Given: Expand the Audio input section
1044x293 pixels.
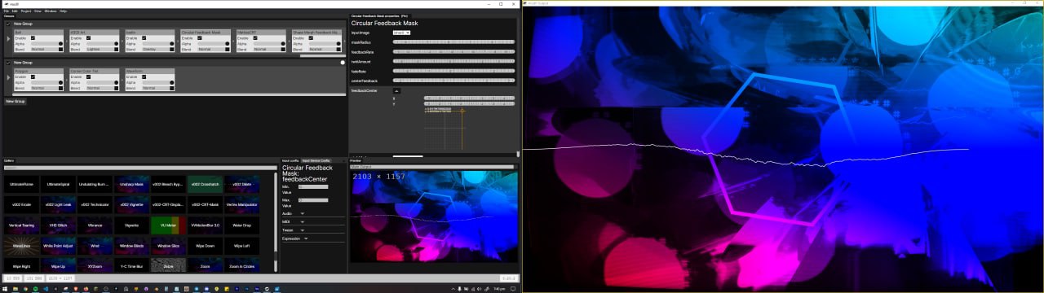Looking at the screenshot, I should (x=302, y=213).
